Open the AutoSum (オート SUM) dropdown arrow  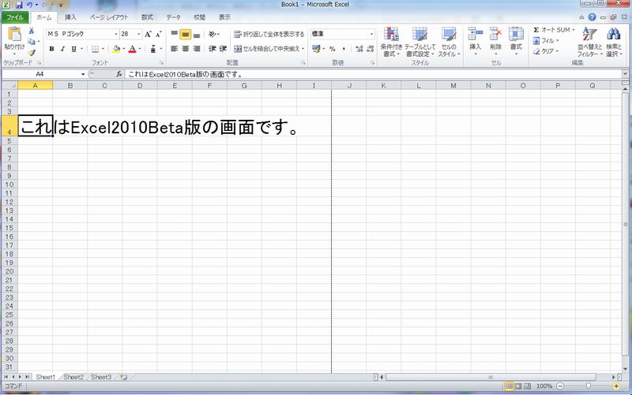point(574,30)
